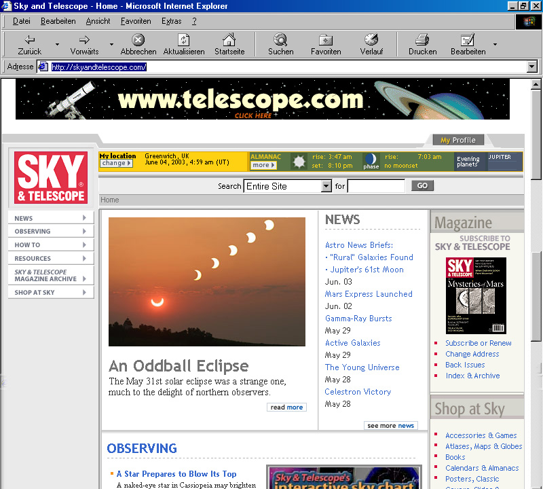This screenshot has height=489, width=543.
Task: Open the Bearbeiten menu in menu bar
Action: coord(58,21)
